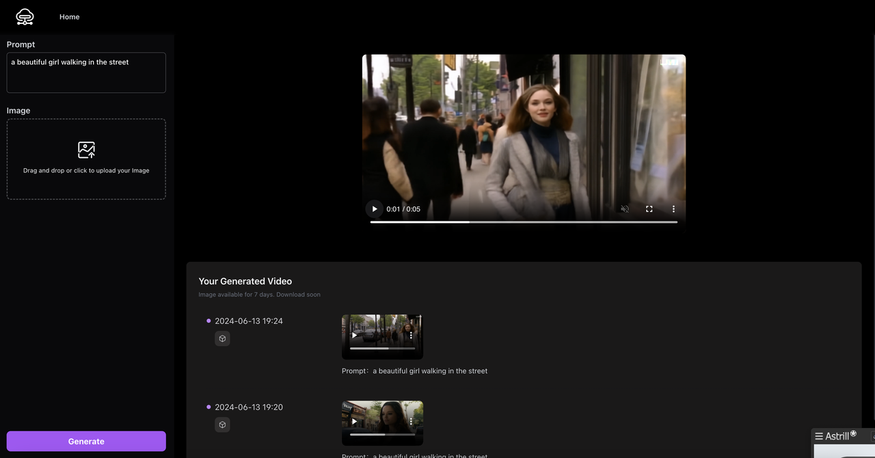Open the Astrill menu icon
The width and height of the screenshot is (875, 458).
tap(819, 436)
